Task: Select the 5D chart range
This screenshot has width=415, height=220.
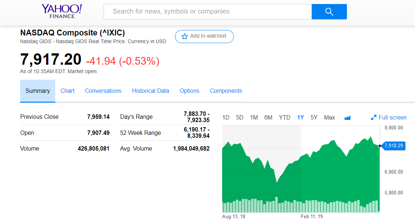Action: coord(240,117)
